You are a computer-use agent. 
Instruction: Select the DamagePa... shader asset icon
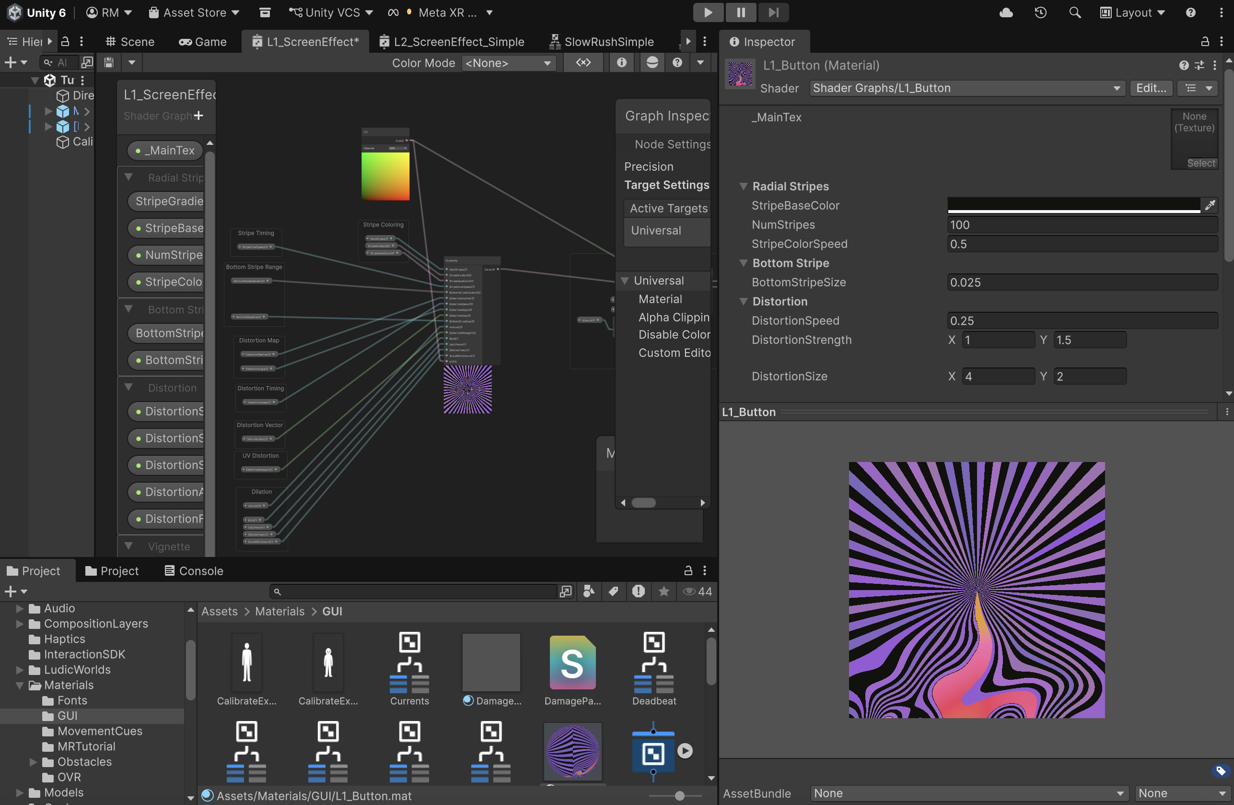572,668
